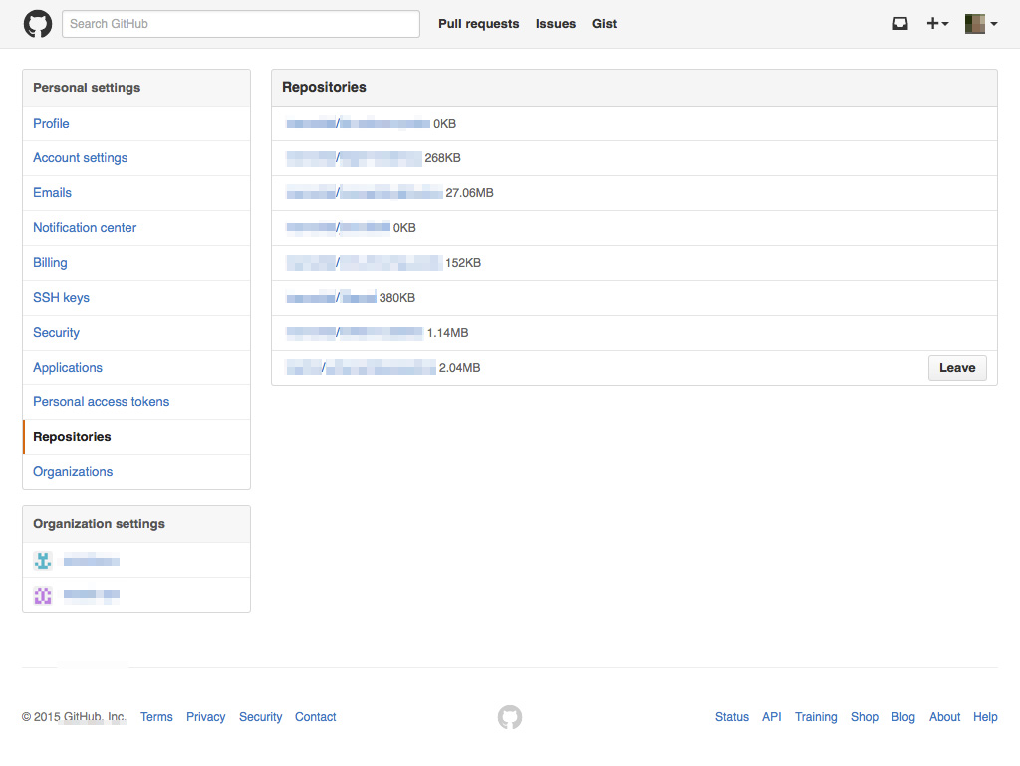1020x766 pixels.
Task: Click the create new repository plus icon
Action: tap(932, 22)
